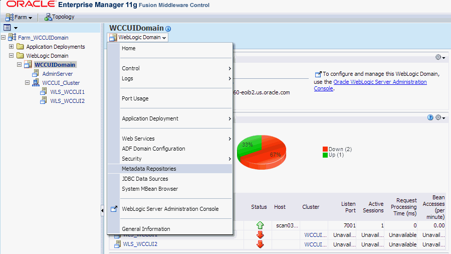Click external link icon beside configure text
451x254 pixels.
click(318, 74)
